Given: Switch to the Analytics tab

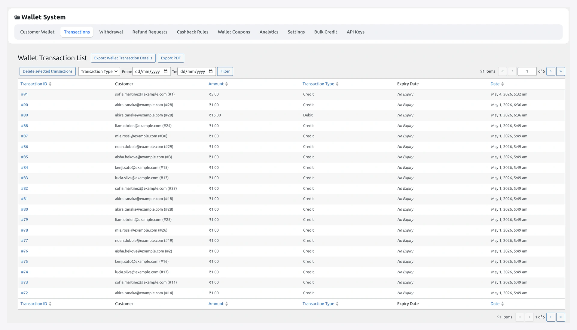Looking at the screenshot, I should tap(269, 32).
